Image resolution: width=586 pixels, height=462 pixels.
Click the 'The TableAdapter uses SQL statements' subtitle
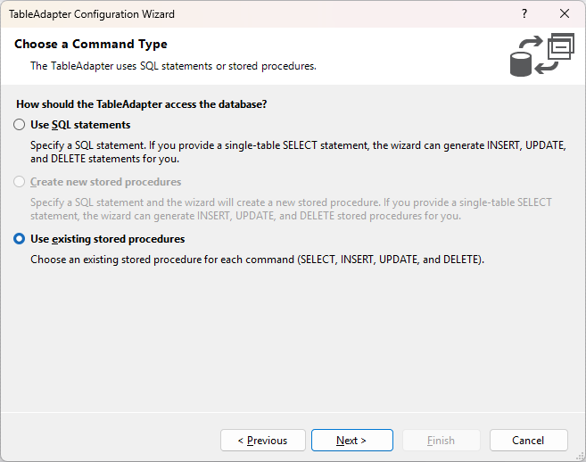(x=173, y=66)
